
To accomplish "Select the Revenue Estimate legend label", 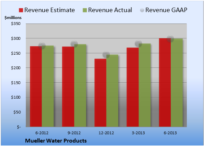I will click(50, 10).
